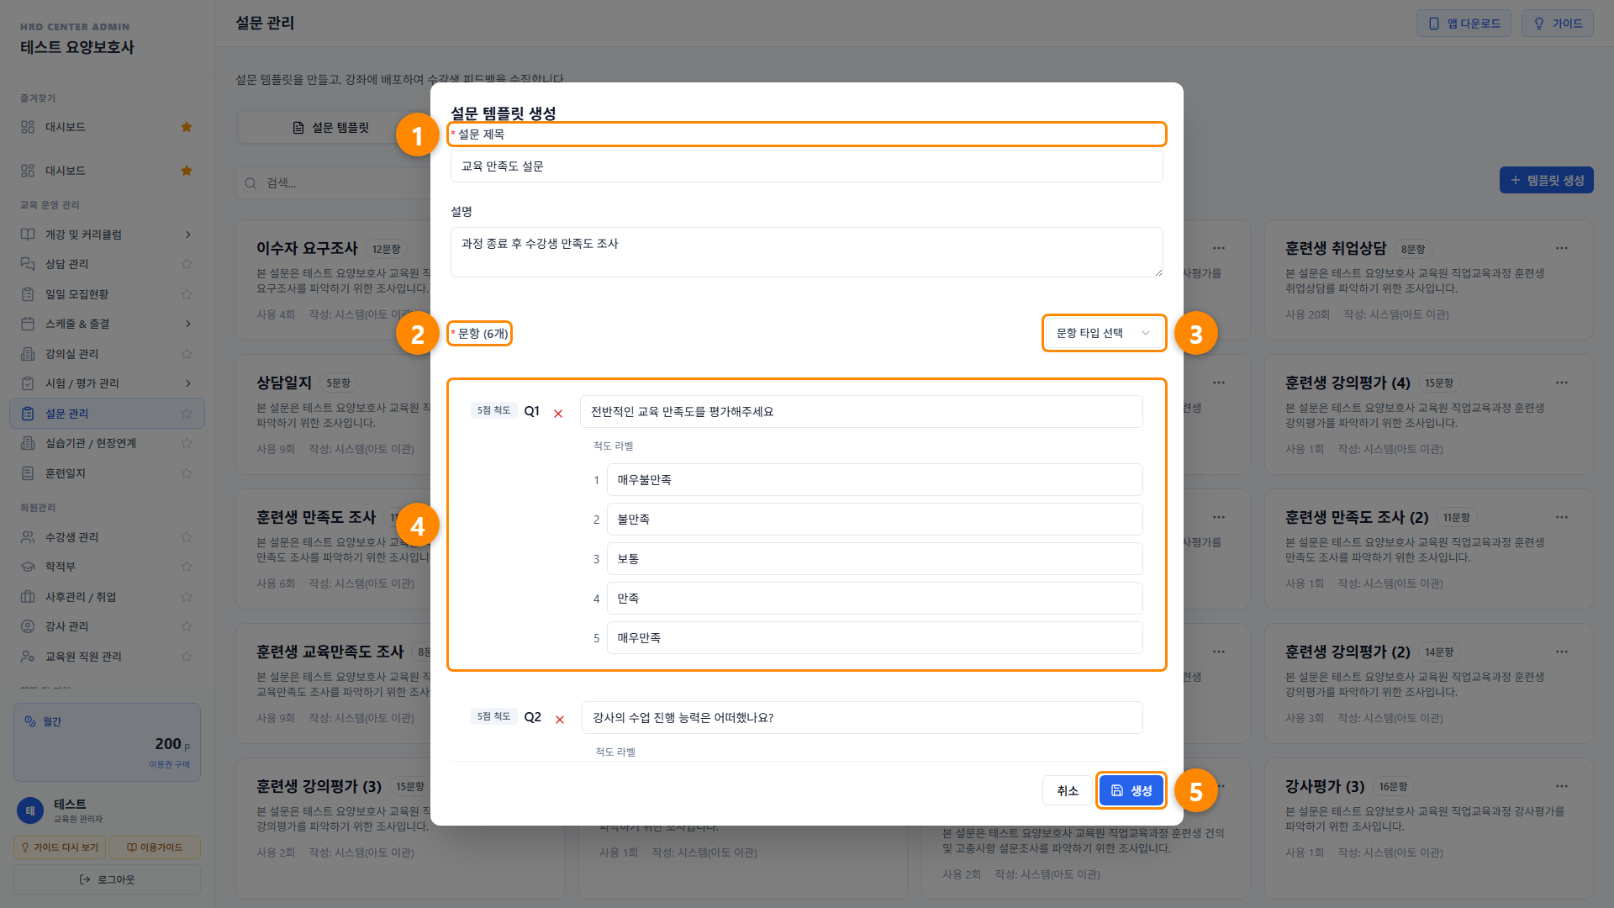This screenshot has height=908, width=1614.
Task: Edit Q2 question text field
Action: pyautogui.click(x=862, y=718)
